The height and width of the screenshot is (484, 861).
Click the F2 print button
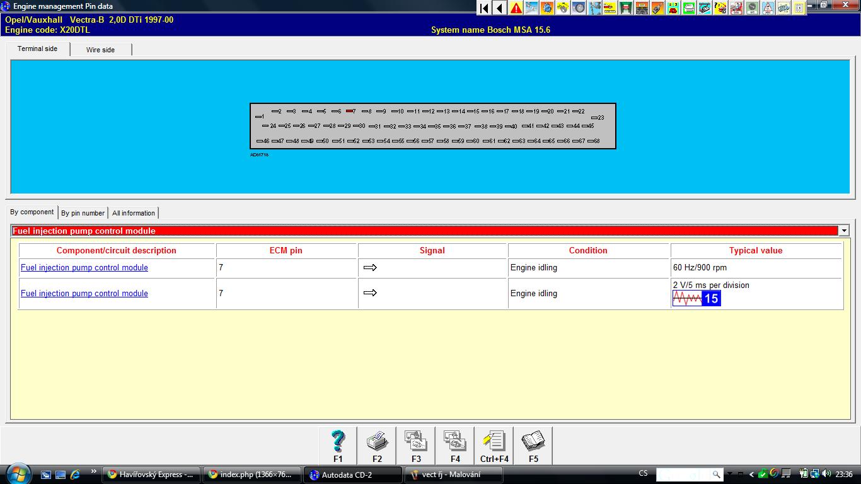pos(377,445)
